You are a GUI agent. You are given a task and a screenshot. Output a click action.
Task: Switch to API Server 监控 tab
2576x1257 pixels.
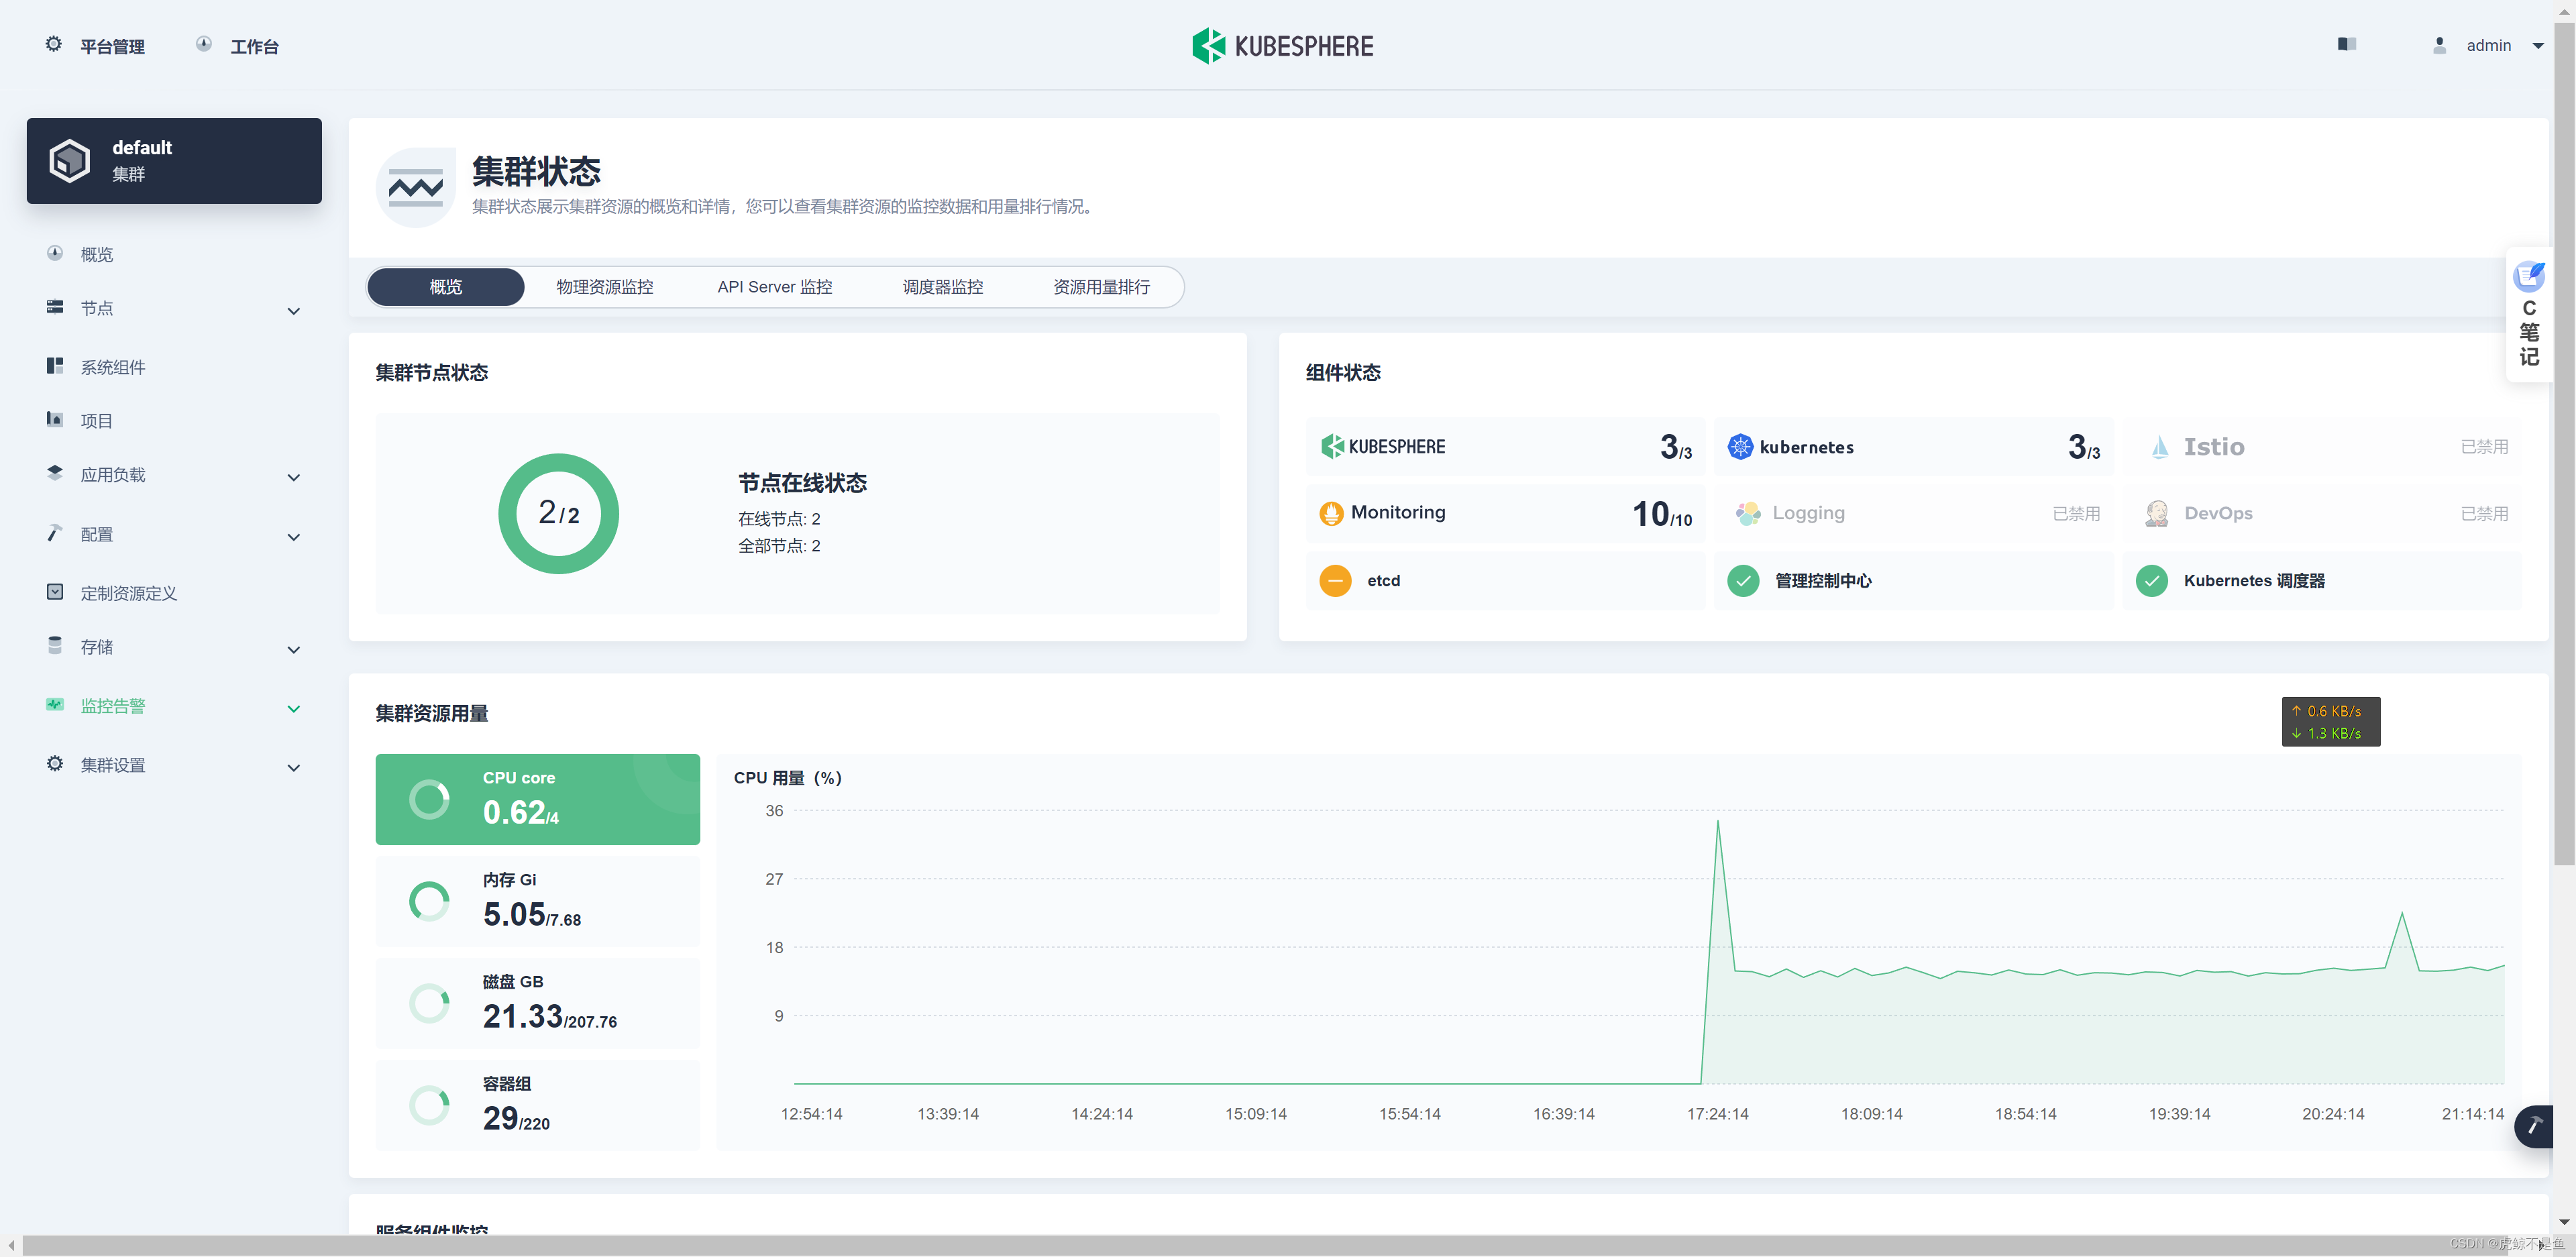775,287
